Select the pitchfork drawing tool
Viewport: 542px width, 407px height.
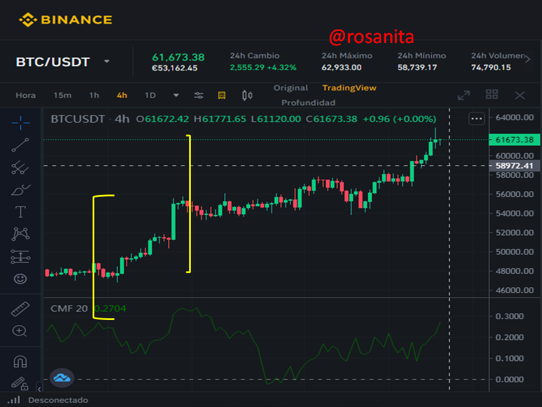point(20,167)
